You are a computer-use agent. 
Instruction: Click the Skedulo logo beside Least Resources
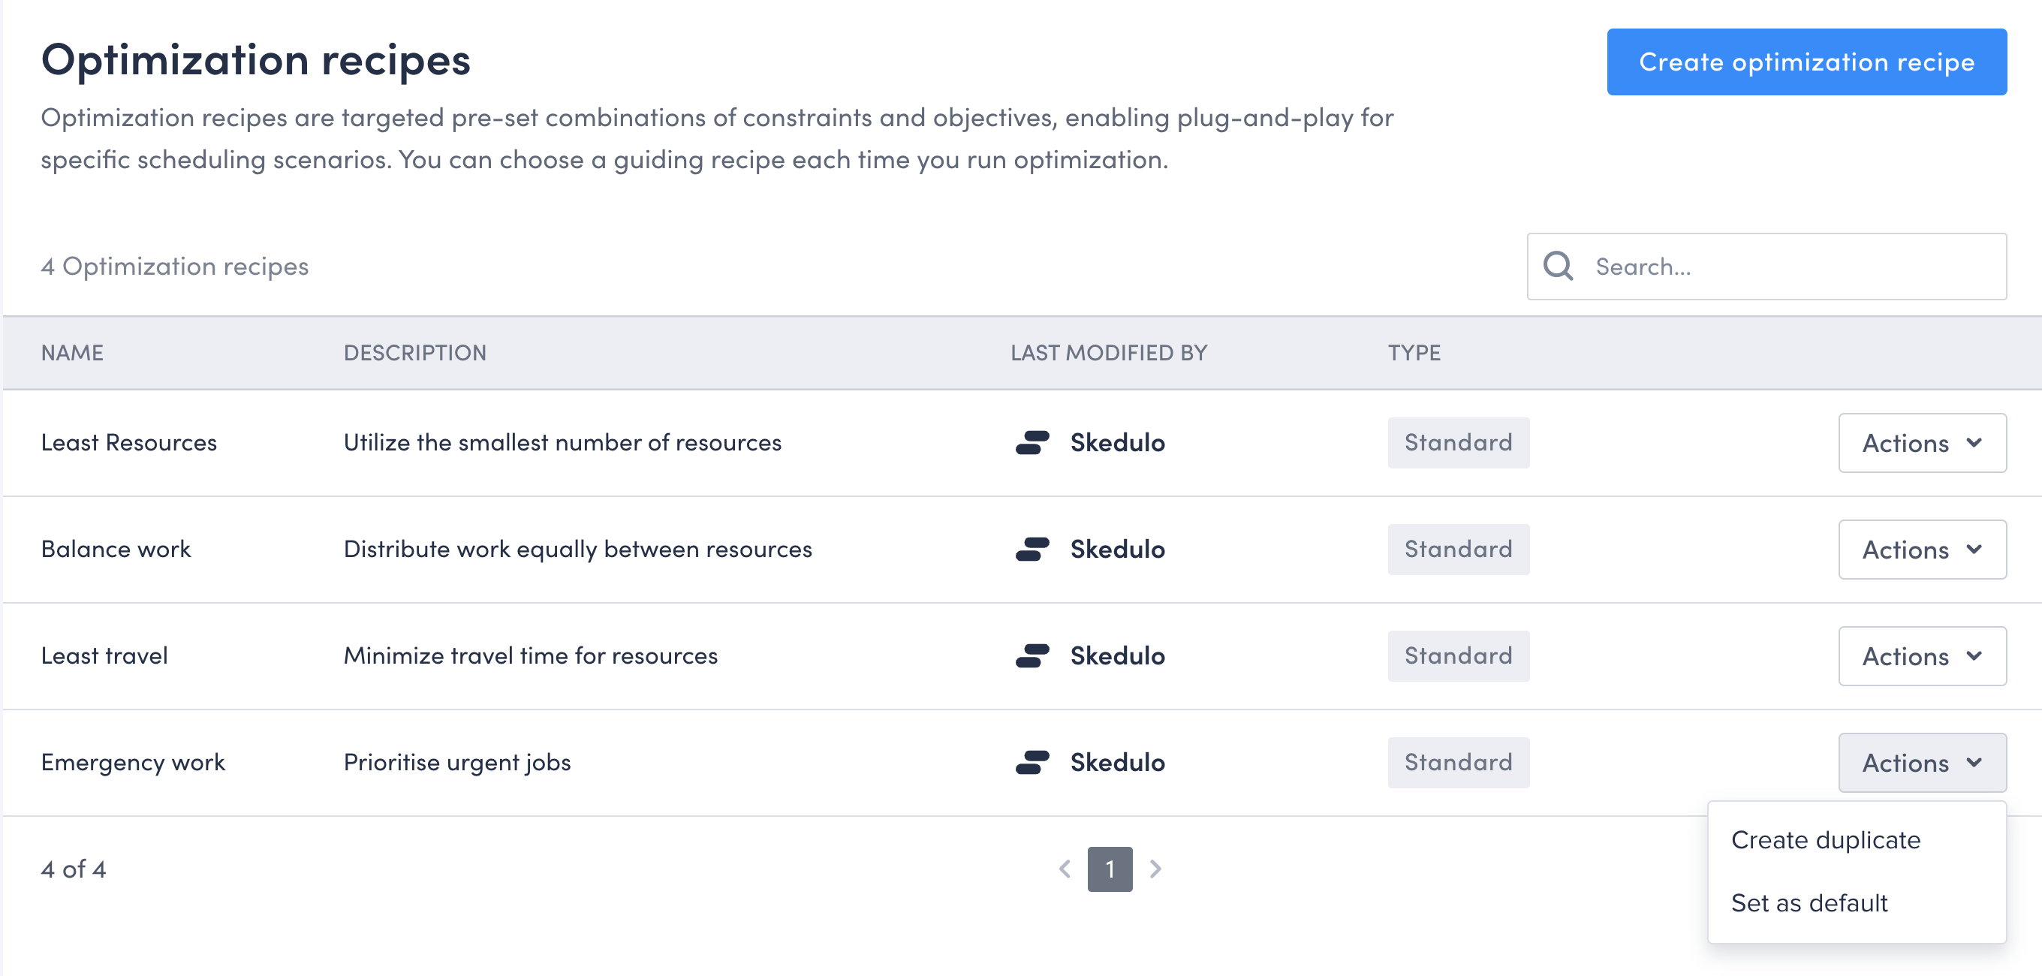click(x=1035, y=442)
